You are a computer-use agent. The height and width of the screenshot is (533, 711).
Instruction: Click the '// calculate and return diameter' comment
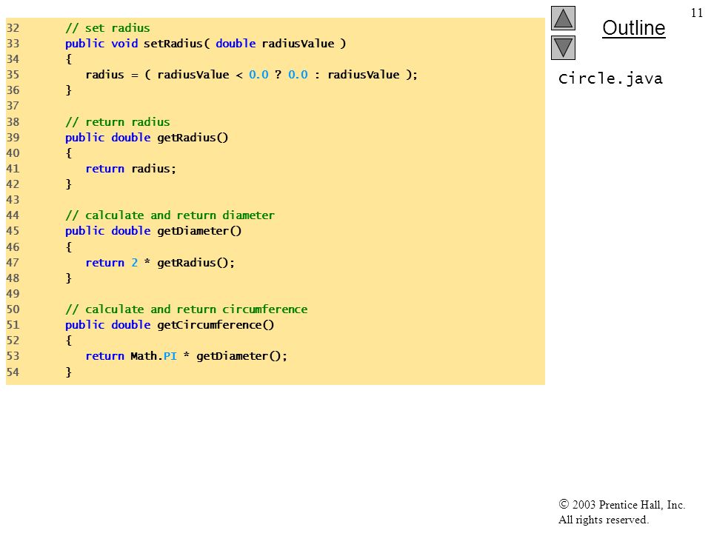[170, 215]
